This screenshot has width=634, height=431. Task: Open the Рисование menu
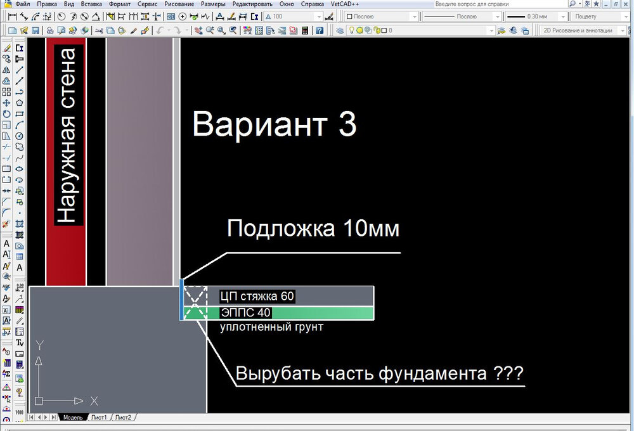tap(178, 4)
